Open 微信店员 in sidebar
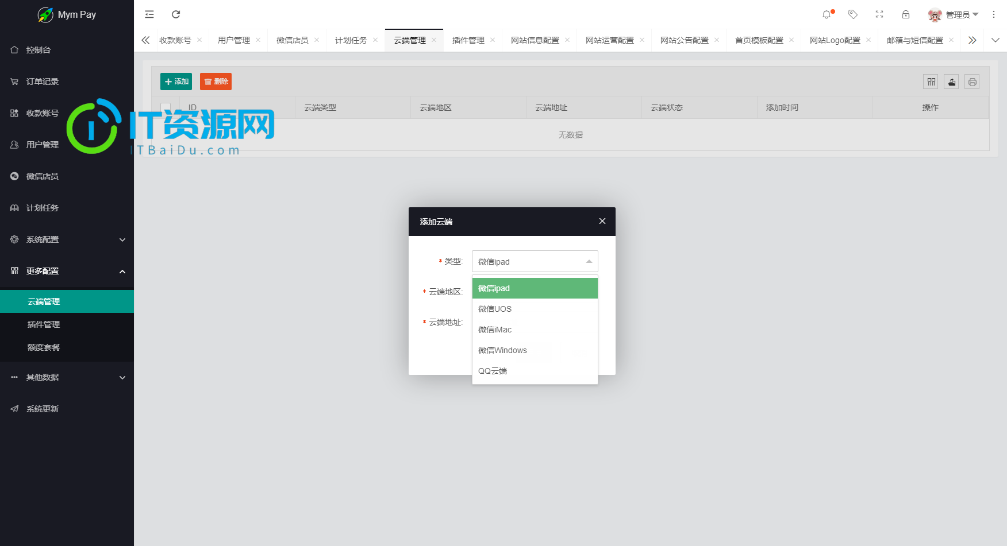 pos(67,176)
